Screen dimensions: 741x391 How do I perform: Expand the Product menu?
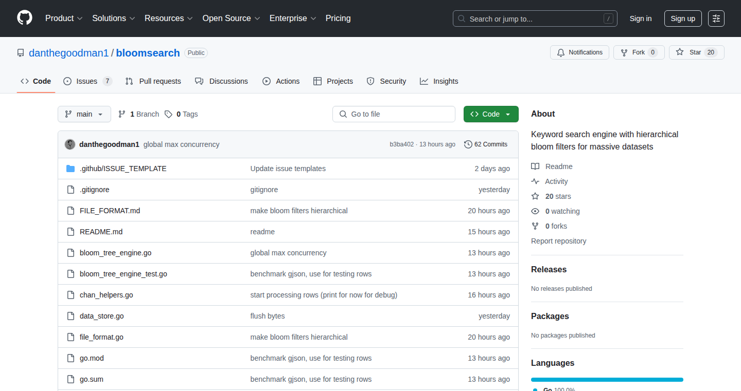tap(64, 18)
